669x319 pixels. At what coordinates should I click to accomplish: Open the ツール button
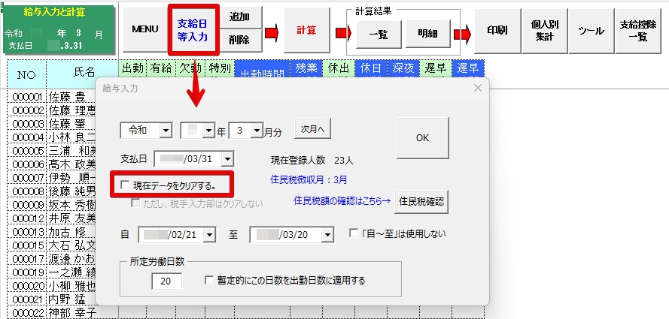(591, 30)
